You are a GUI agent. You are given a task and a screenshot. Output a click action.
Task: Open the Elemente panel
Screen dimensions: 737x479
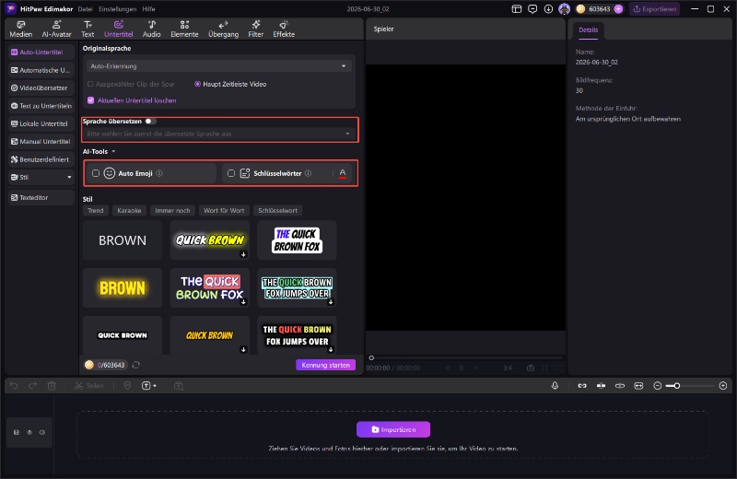pyautogui.click(x=184, y=29)
